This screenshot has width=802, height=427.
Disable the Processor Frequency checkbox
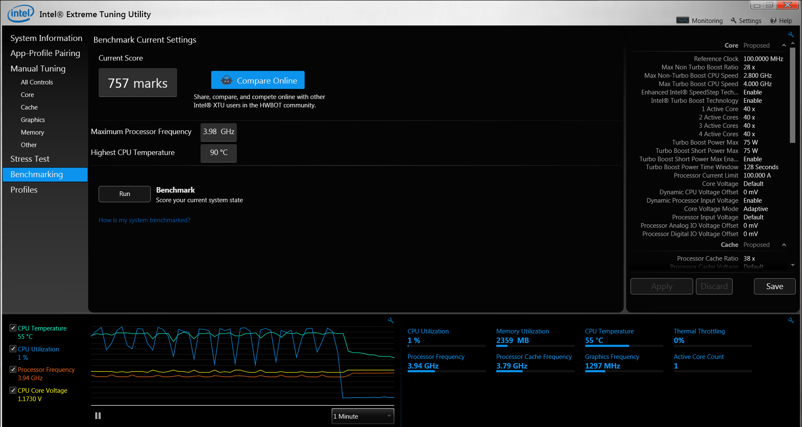[x=13, y=369]
